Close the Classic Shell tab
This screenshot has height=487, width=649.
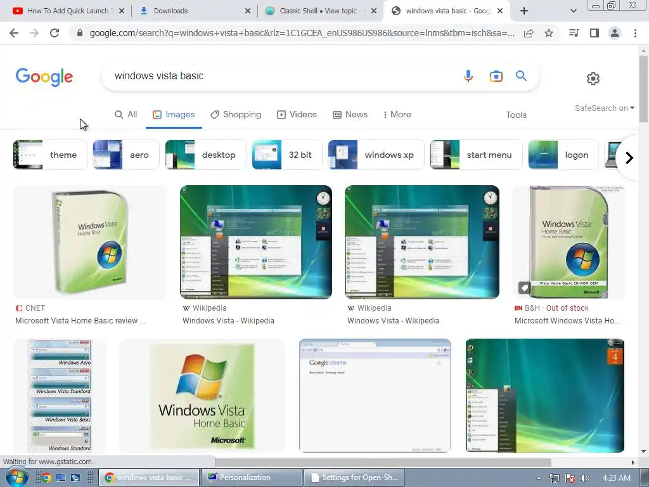point(374,11)
